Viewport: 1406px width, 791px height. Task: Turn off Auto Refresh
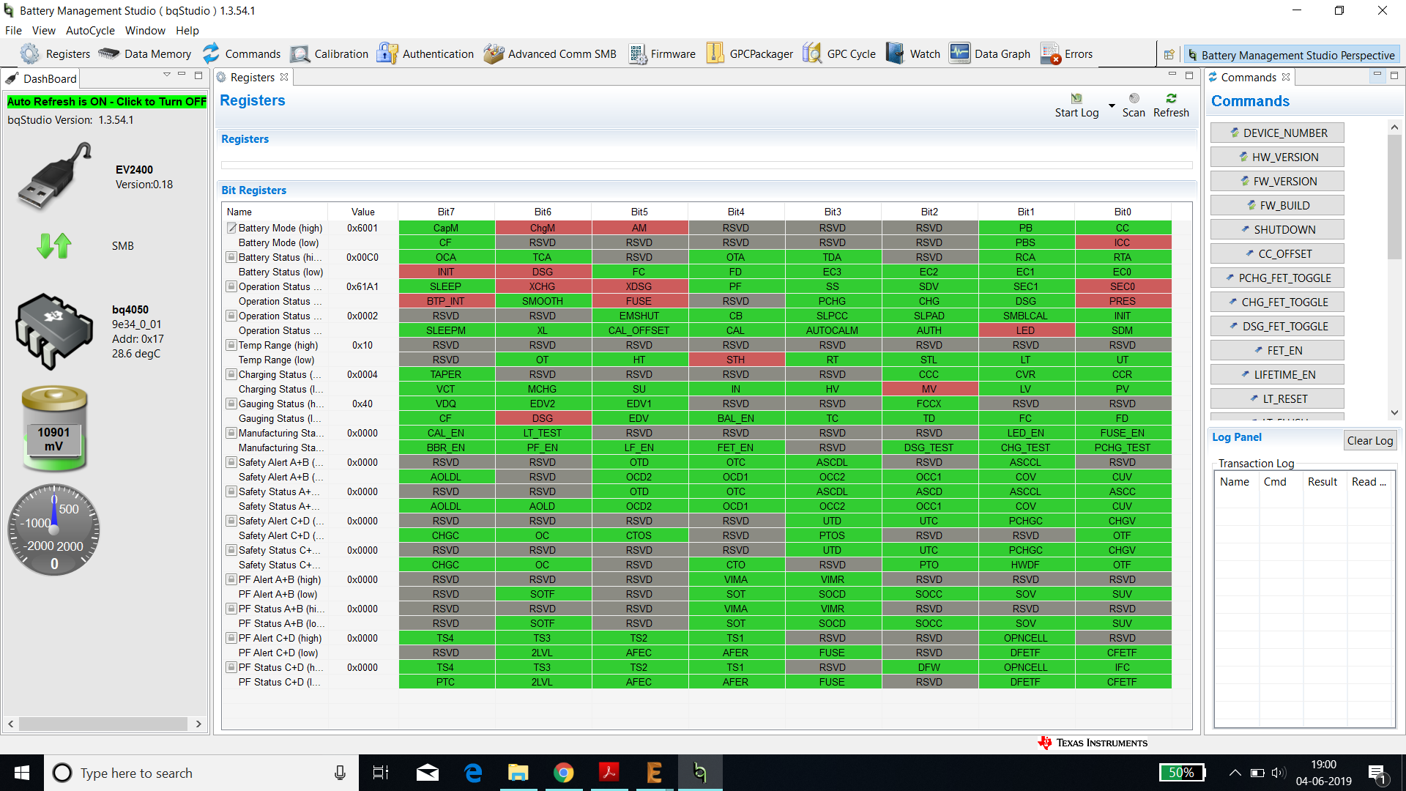point(107,101)
